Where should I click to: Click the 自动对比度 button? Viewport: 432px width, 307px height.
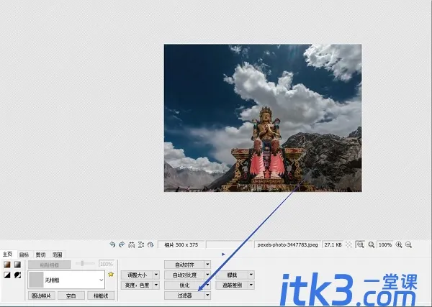point(184,275)
